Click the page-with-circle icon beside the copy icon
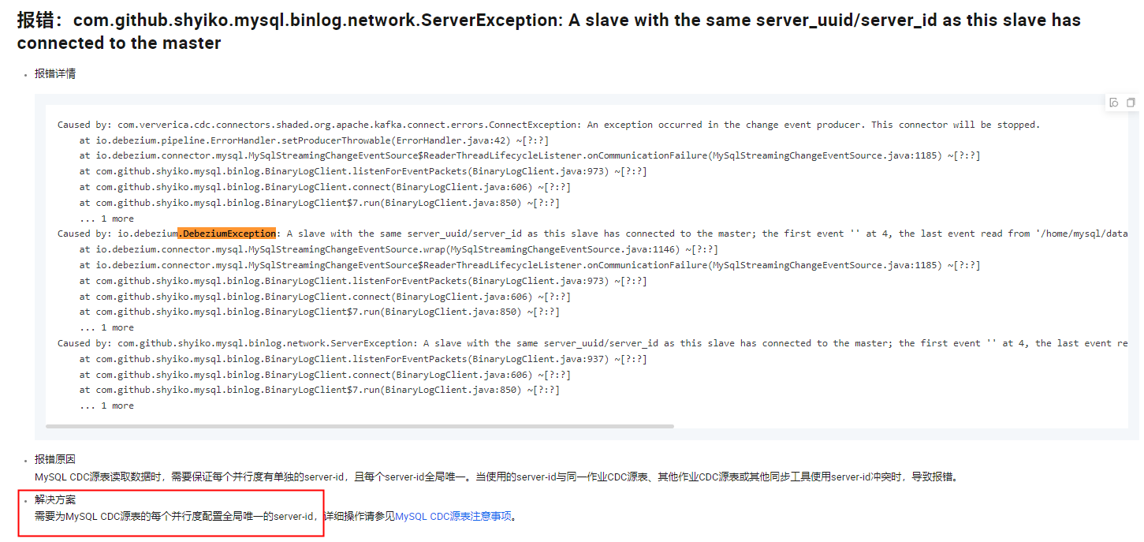 [1114, 103]
